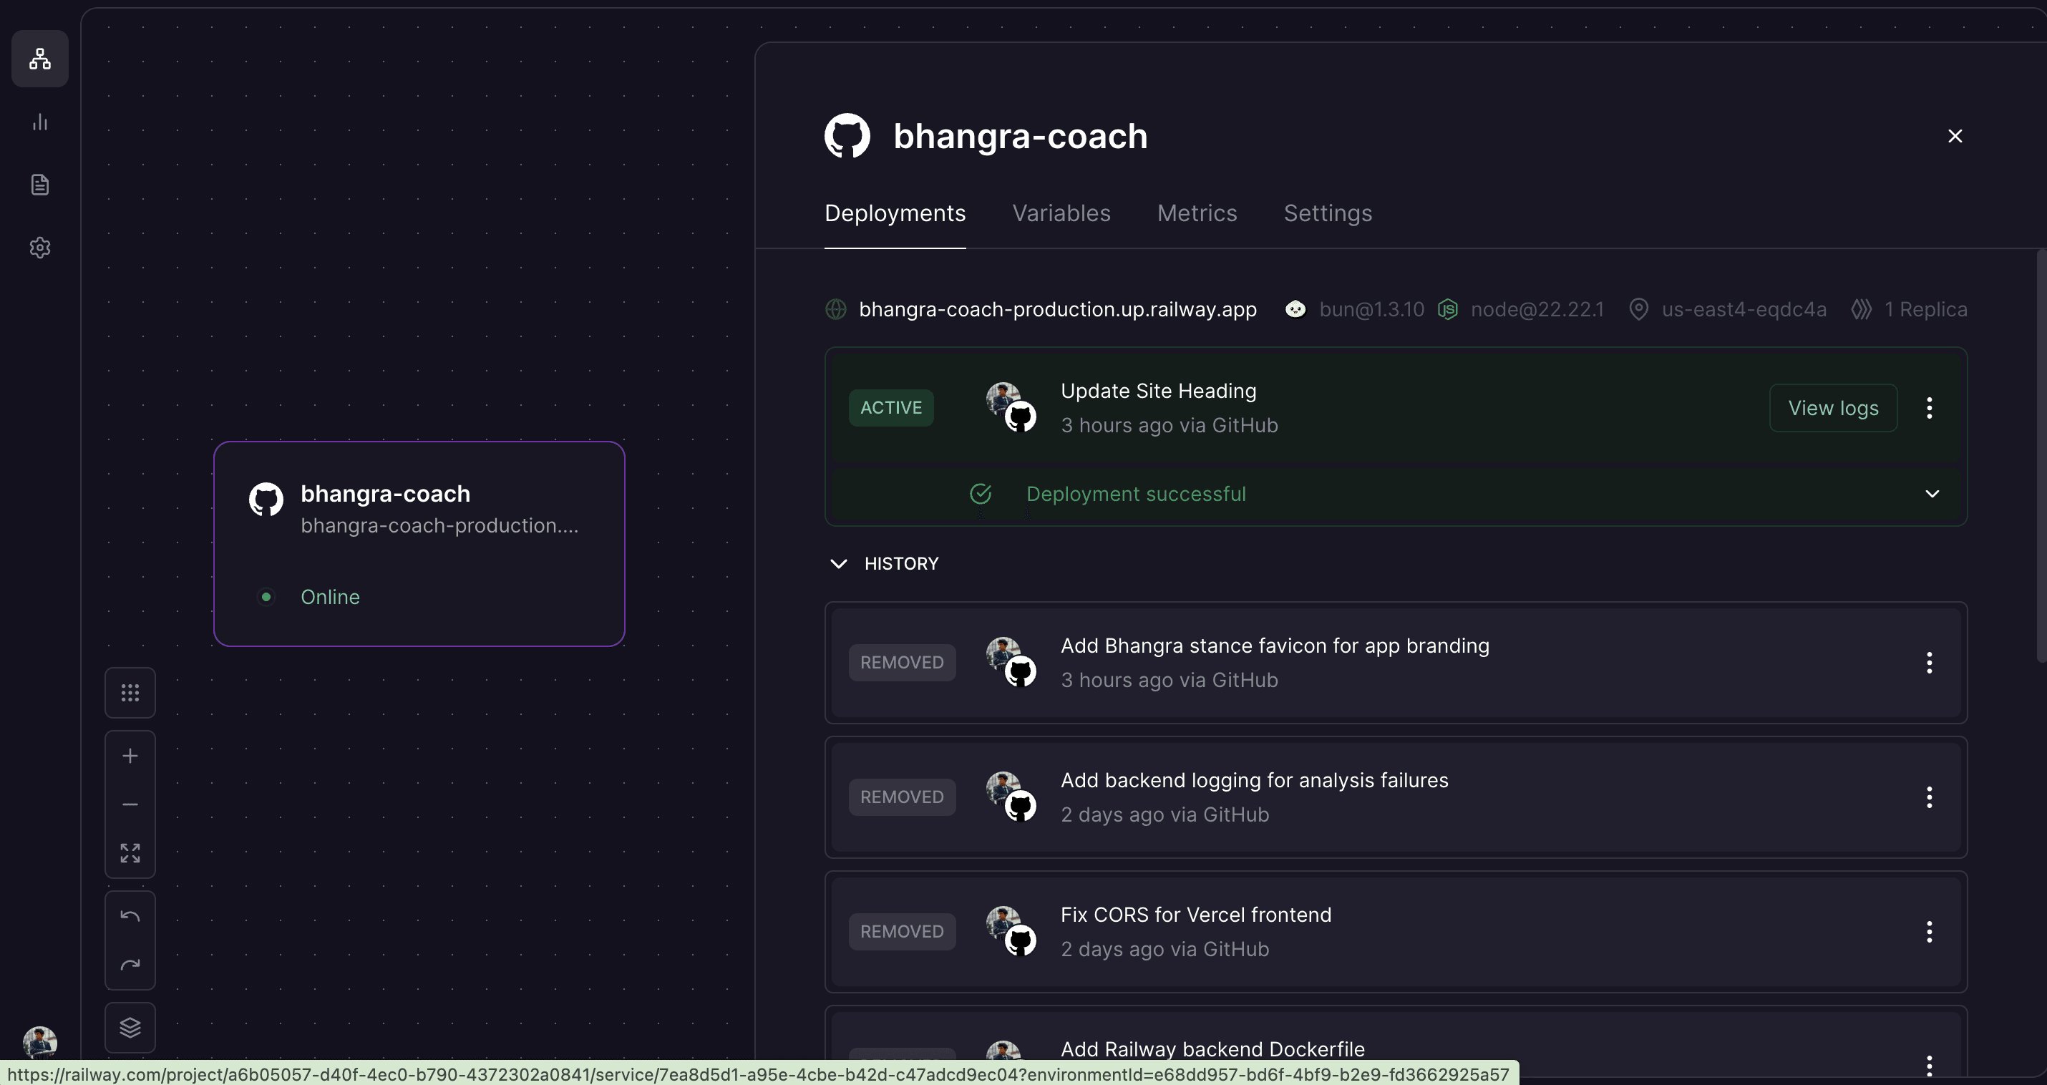The height and width of the screenshot is (1085, 2047).
Task: Close the bhangra-coach service panel
Action: pos(1955,136)
